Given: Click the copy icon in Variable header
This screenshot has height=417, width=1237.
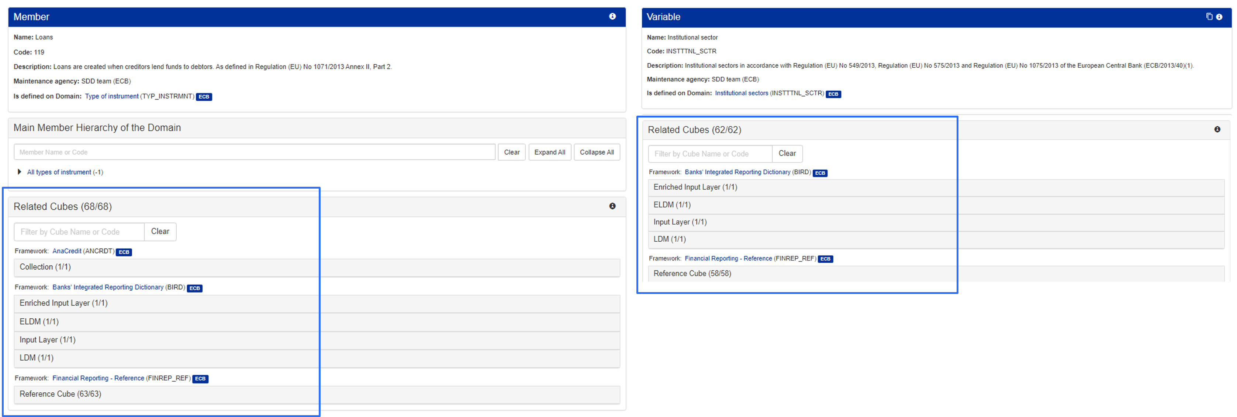Looking at the screenshot, I should 1209,17.
